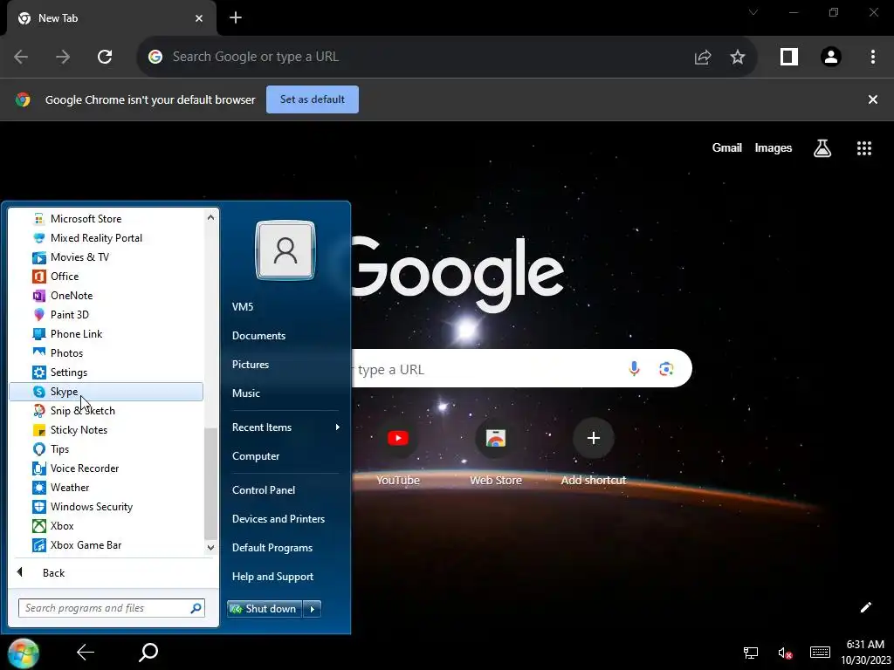The width and height of the screenshot is (894, 670).
Task: Click the Search programs and files field
Action: point(112,608)
